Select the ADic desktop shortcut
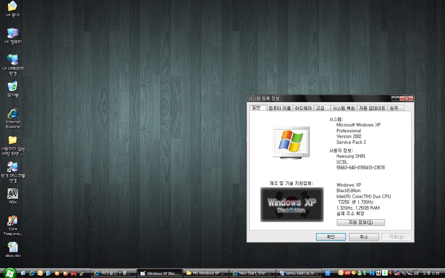The height and width of the screenshot is (278, 445). tap(13, 196)
